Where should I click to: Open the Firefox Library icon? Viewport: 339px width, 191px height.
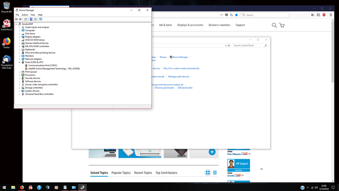pyautogui.click(x=313, y=15)
